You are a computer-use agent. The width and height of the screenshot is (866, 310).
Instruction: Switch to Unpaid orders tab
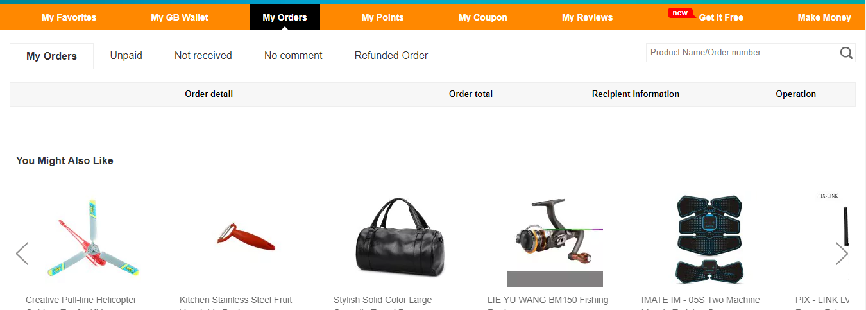[x=126, y=55]
